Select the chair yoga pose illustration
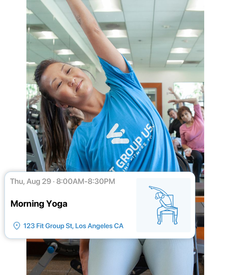Image resolution: width=237 pixels, height=275 pixels. click(163, 205)
